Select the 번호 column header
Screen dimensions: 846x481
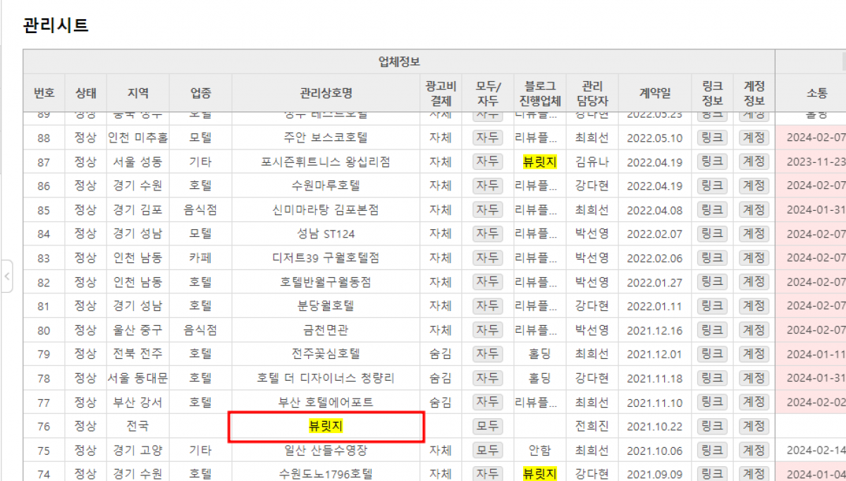click(x=44, y=93)
